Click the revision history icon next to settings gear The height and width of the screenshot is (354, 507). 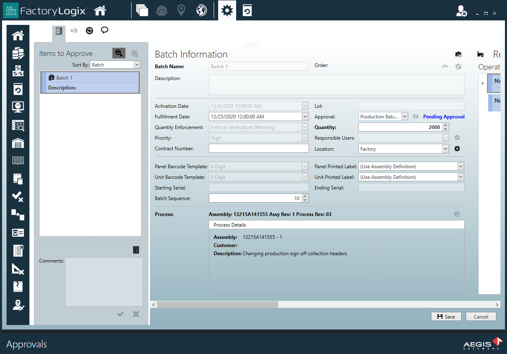[248, 10]
